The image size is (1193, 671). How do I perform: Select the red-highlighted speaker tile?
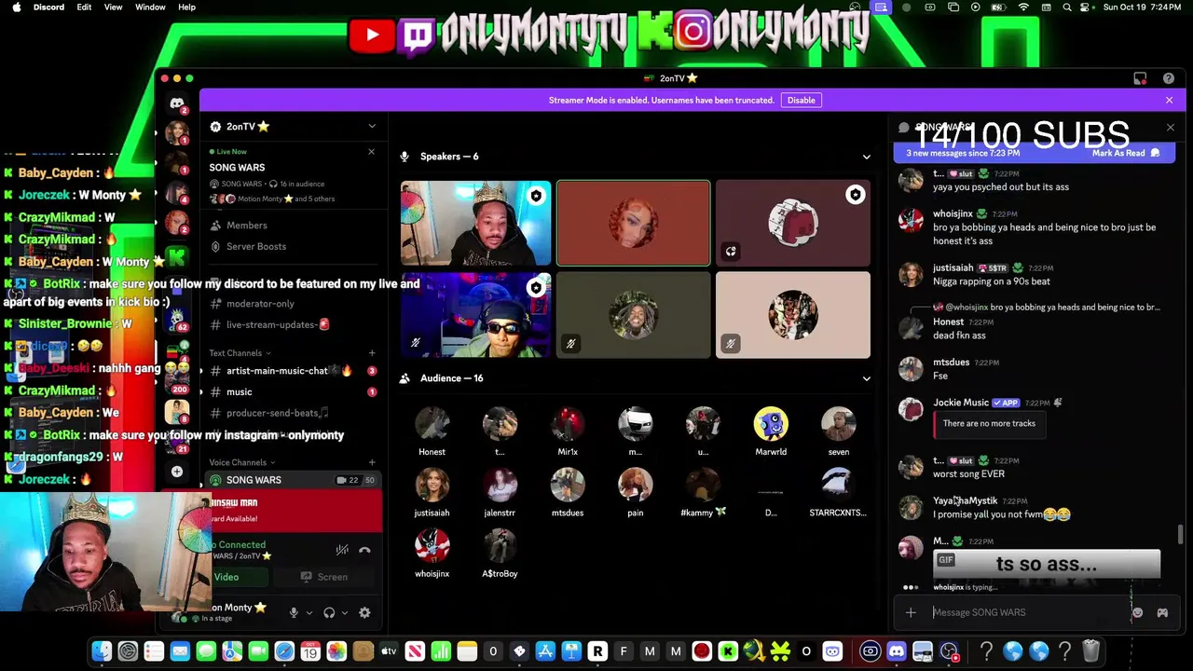(x=634, y=224)
